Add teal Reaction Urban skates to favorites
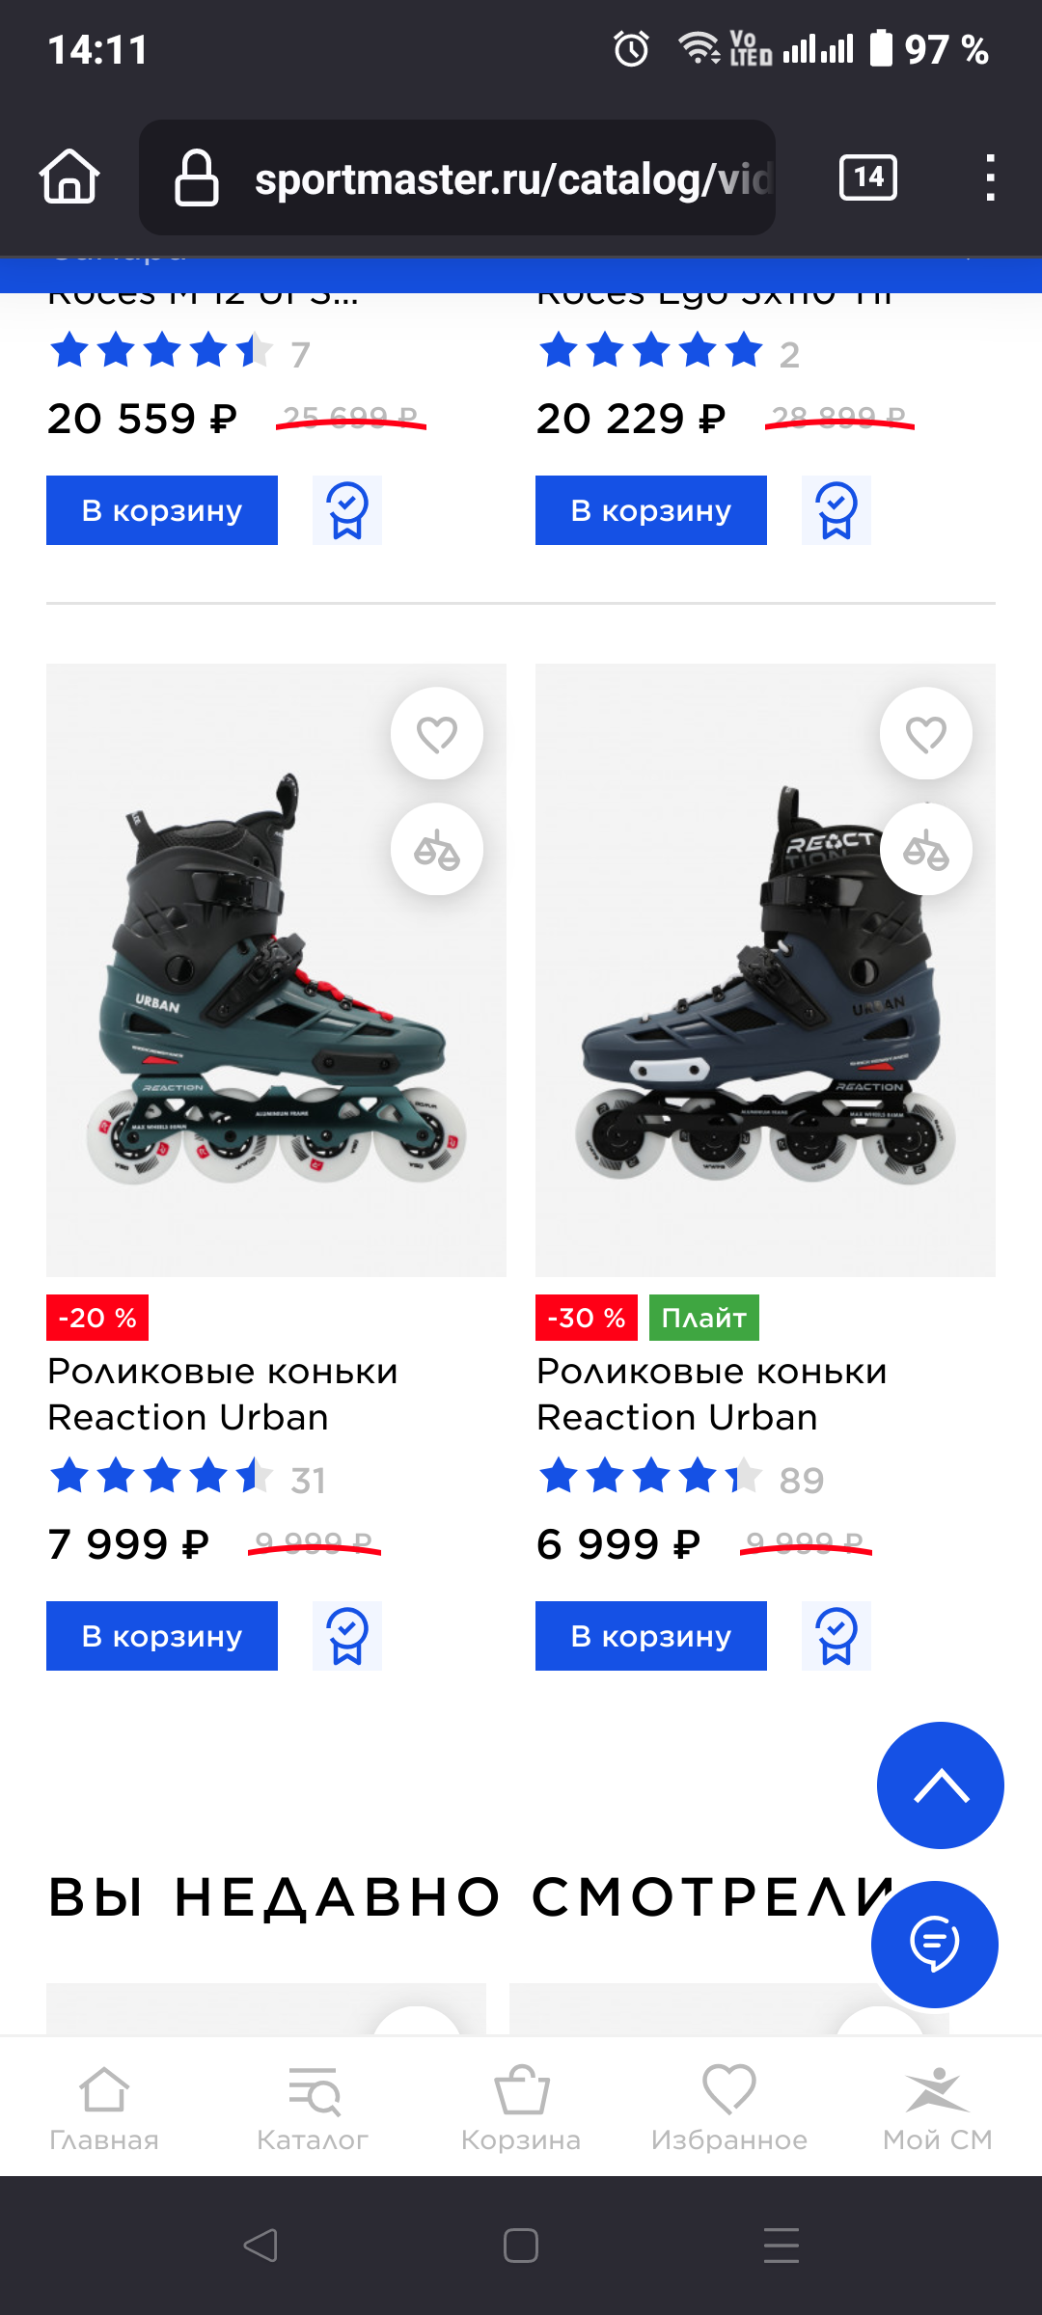Image resolution: width=1042 pixels, height=2315 pixels. click(437, 734)
